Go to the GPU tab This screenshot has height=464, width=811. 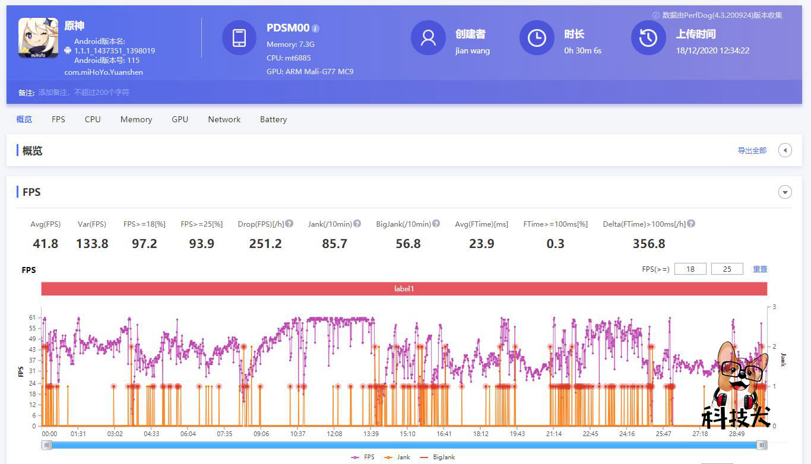point(180,119)
